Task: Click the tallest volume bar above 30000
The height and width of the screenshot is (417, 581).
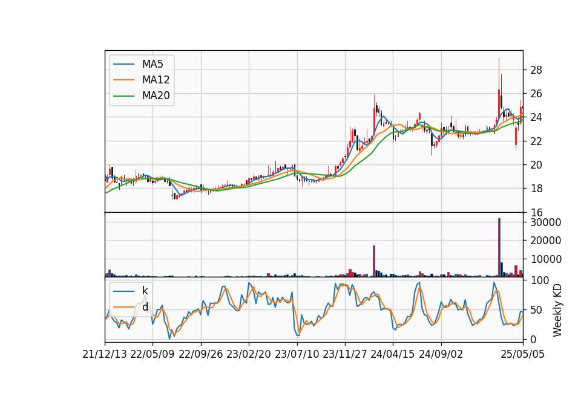Action: (499, 248)
